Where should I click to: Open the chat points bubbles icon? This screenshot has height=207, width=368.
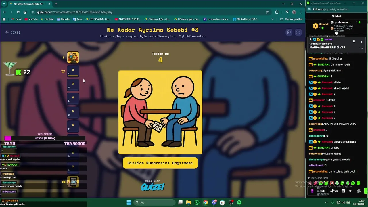(x=332, y=191)
